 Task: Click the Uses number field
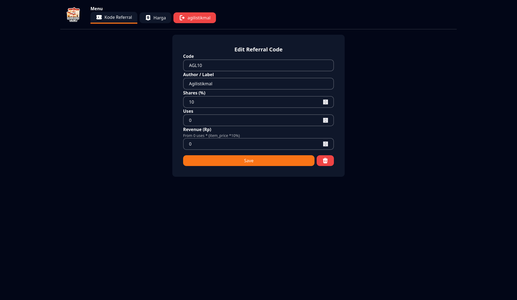pyautogui.click(x=258, y=120)
